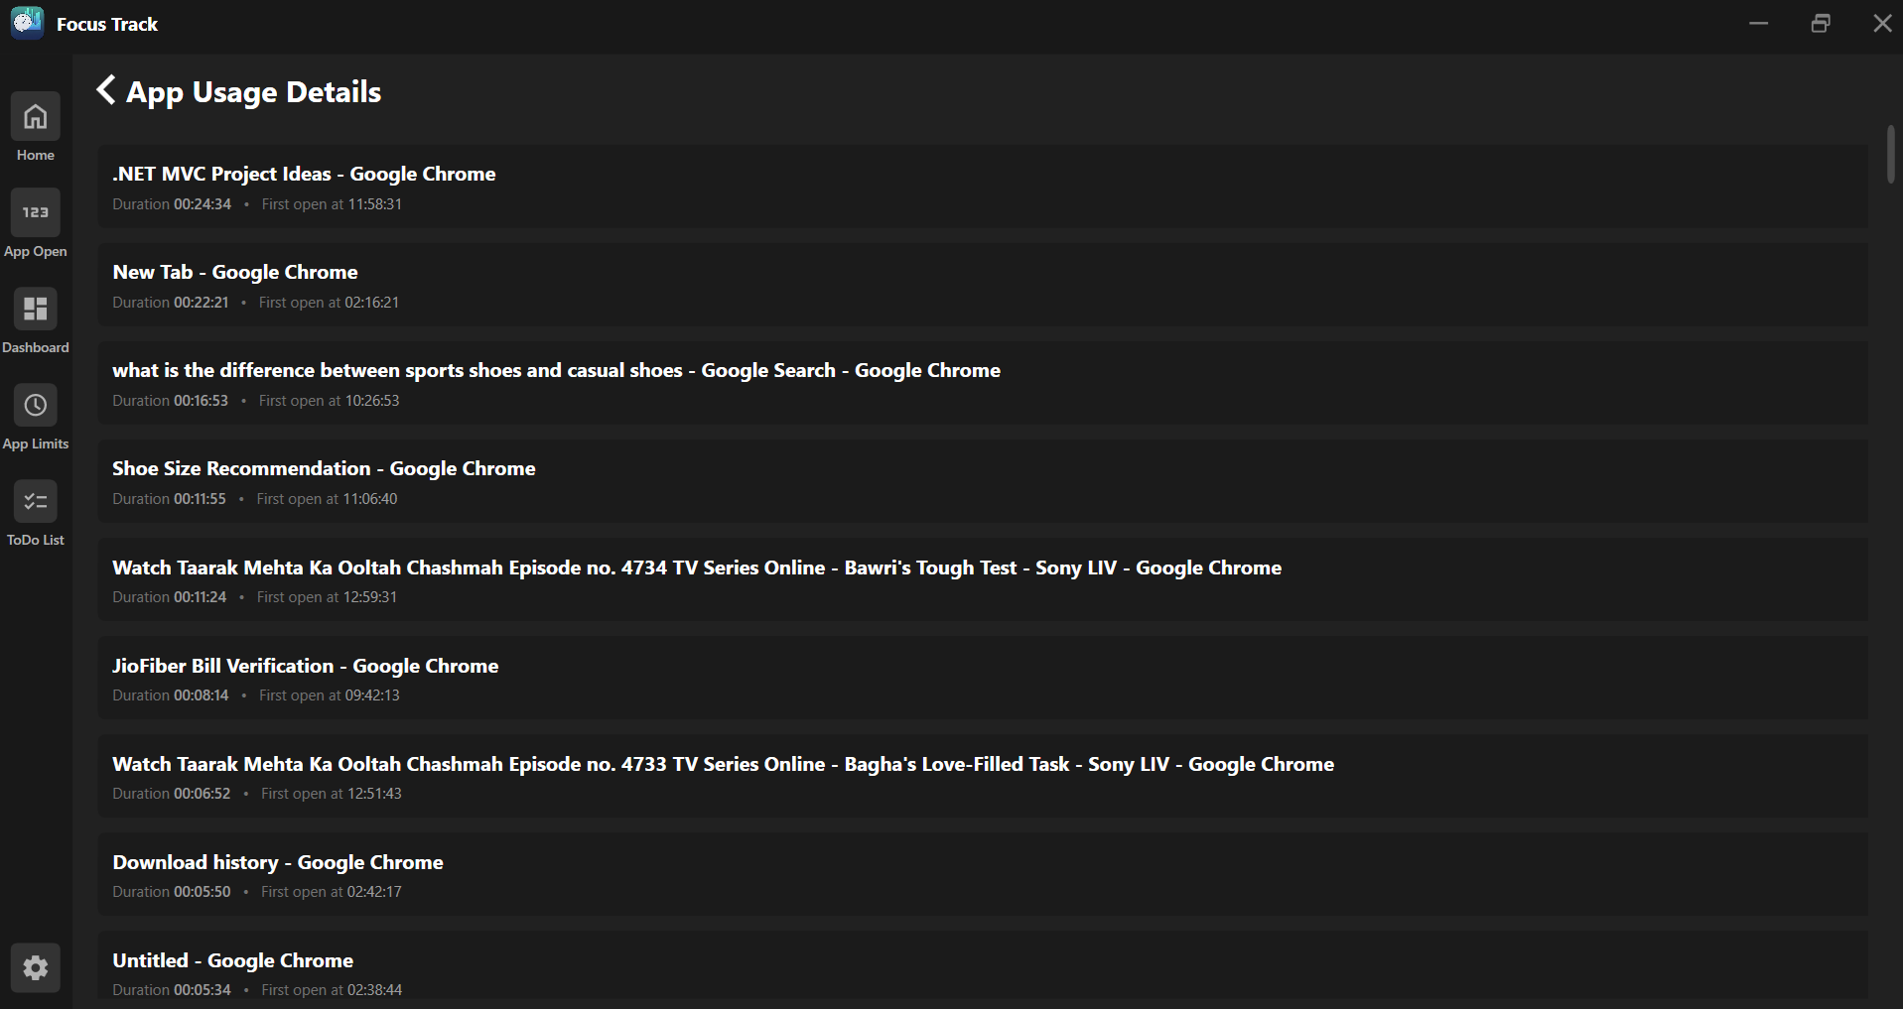
Task: Click the App Usage Details heading
Action: (253, 92)
